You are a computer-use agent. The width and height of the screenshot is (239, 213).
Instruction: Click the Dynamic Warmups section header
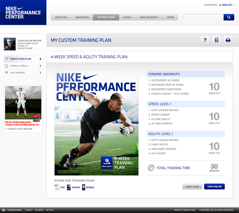[x=185, y=74]
